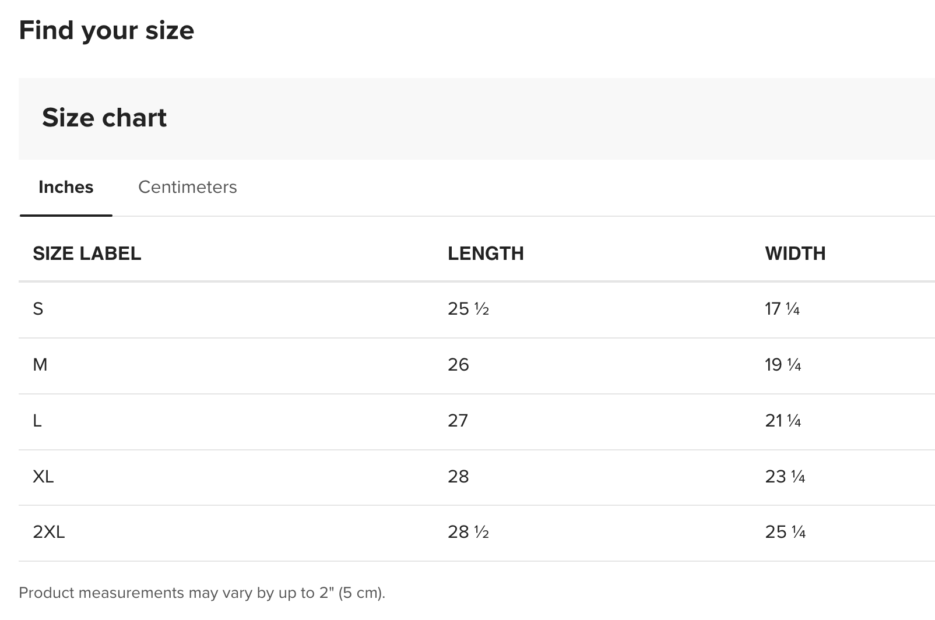Viewport: 935px width, 620px height.
Task: Click the SIZE LABEL column header
Action: tap(87, 253)
